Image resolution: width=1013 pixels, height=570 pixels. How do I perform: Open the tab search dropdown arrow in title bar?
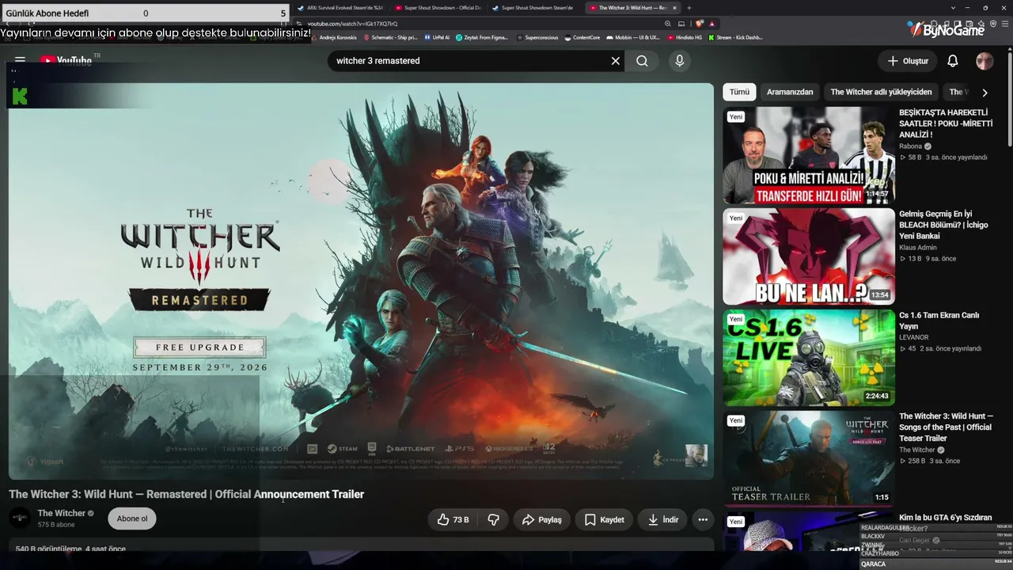953,8
